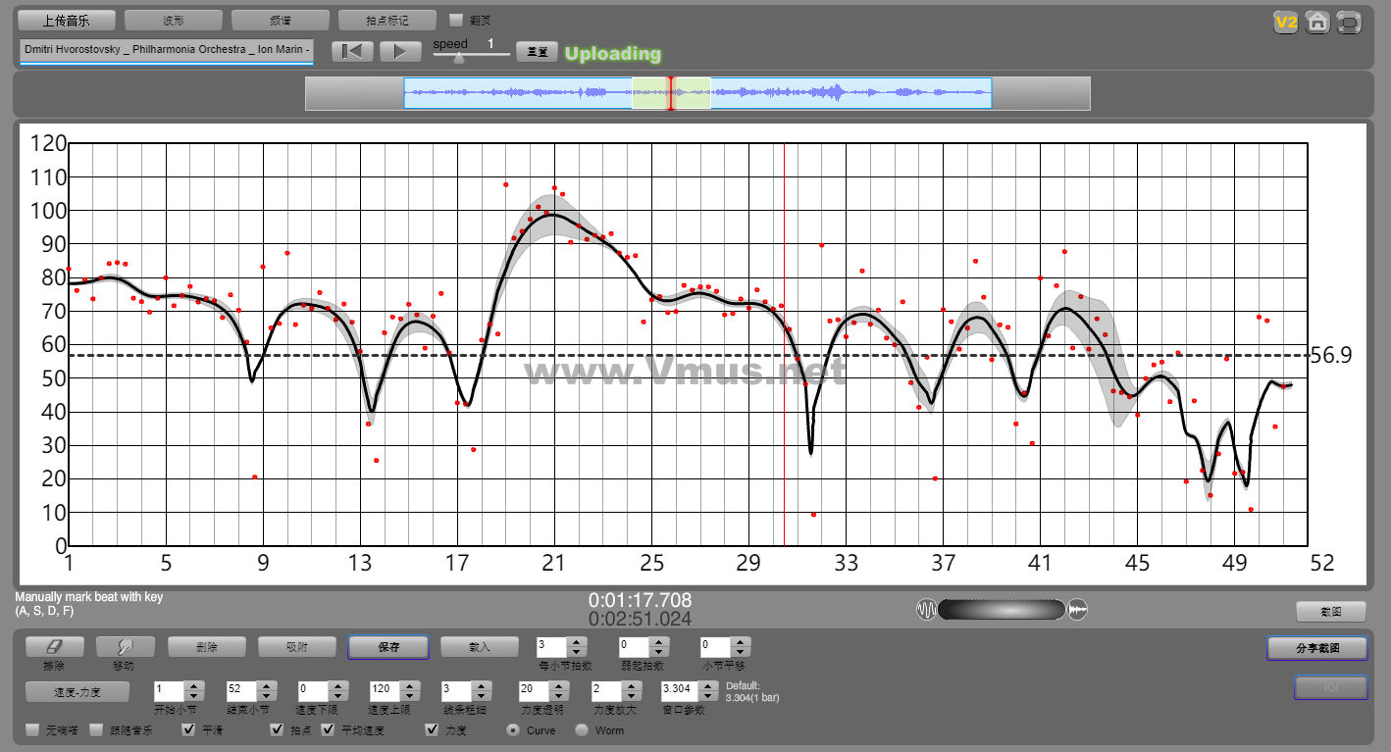Adjust the playback speed slider
Screen dimensions: 1391x752
458,57
